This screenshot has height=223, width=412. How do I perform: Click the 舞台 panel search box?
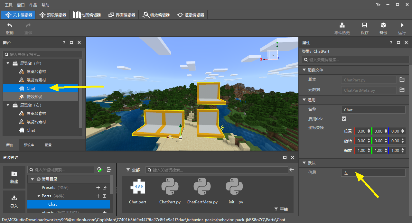click(42, 55)
